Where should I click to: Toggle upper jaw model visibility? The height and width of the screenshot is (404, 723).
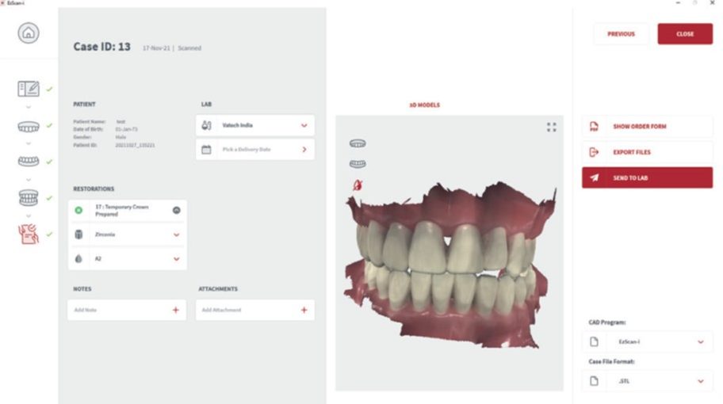click(358, 143)
